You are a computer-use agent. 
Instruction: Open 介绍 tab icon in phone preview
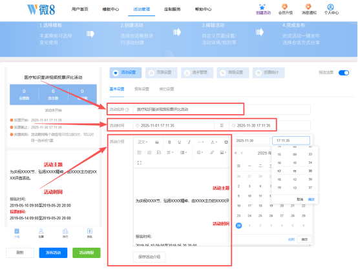coord(17,233)
